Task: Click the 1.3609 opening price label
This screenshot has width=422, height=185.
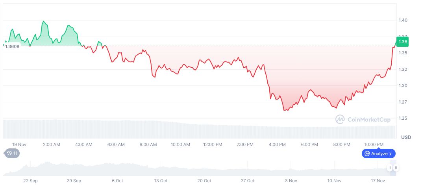Action: point(12,46)
